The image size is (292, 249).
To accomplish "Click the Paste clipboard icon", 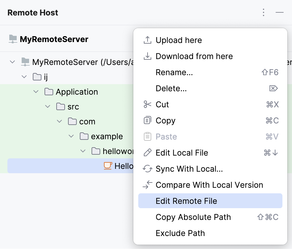I will click(148, 136).
